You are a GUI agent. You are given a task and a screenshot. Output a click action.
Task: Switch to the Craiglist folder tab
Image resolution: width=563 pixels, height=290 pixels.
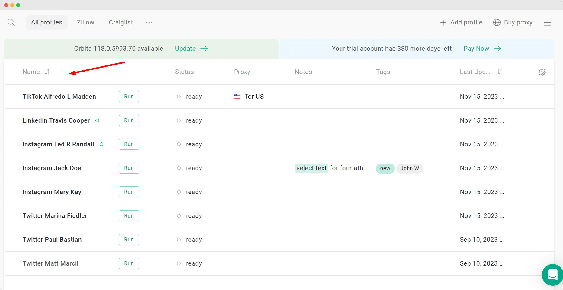point(121,22)
